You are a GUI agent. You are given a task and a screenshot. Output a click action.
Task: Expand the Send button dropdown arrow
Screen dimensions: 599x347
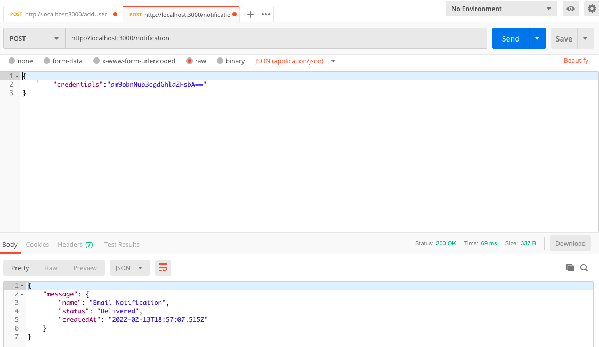pos(537,38)
